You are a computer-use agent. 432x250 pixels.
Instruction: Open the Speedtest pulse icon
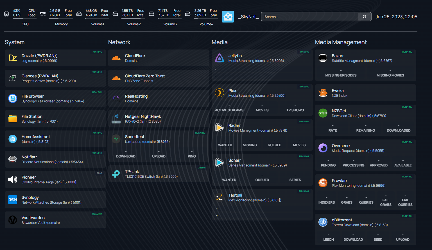116,139
